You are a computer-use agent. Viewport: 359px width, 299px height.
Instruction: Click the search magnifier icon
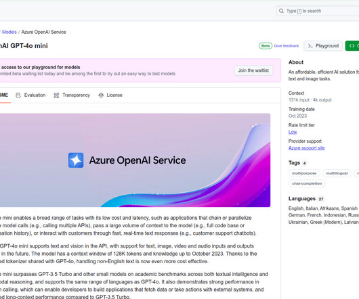click(x=281, y=11)
